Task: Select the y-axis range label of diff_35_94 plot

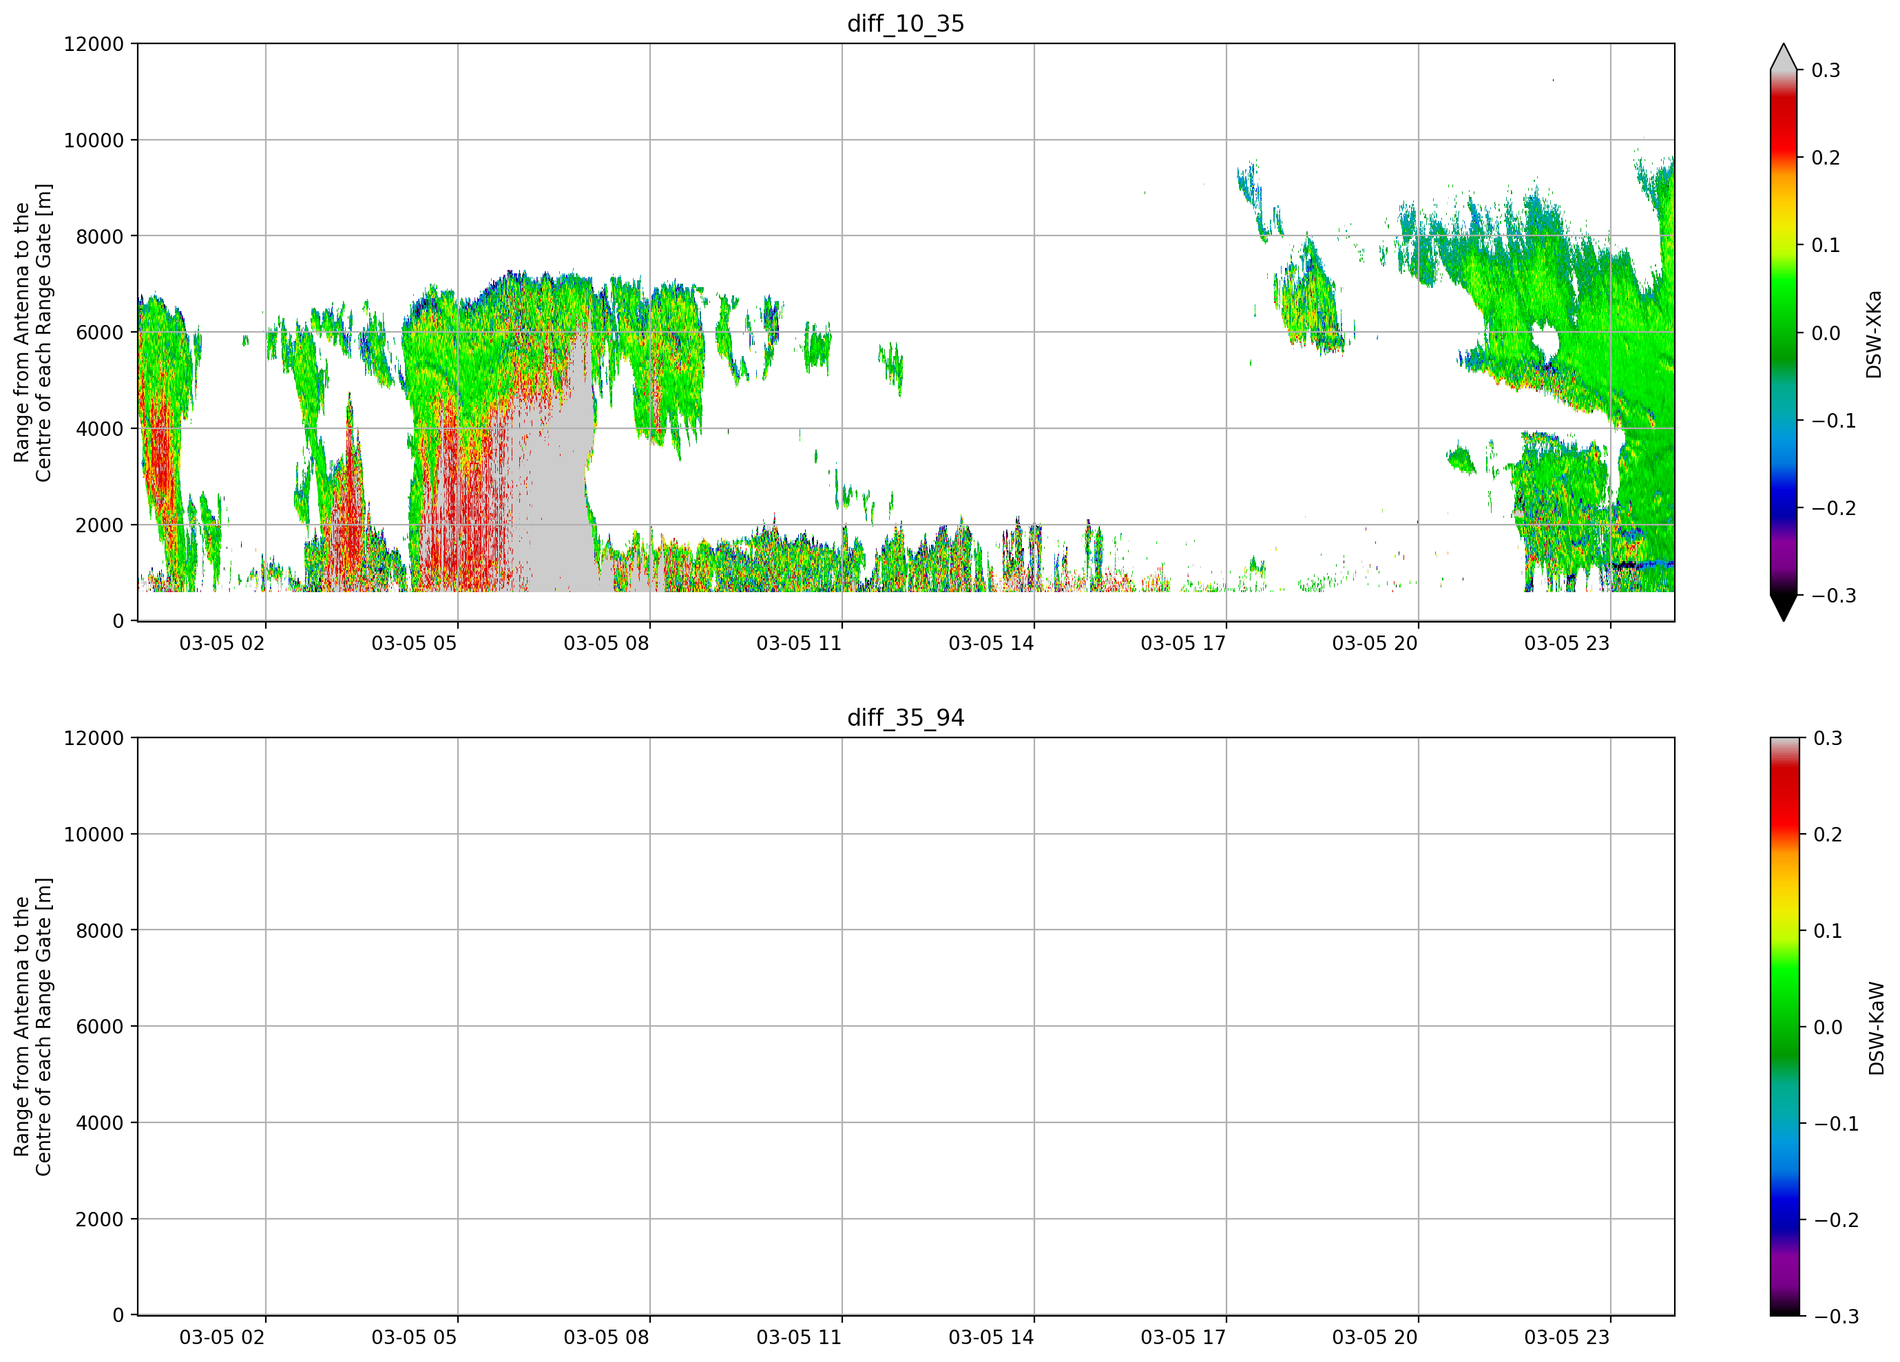Action: 32,1027
